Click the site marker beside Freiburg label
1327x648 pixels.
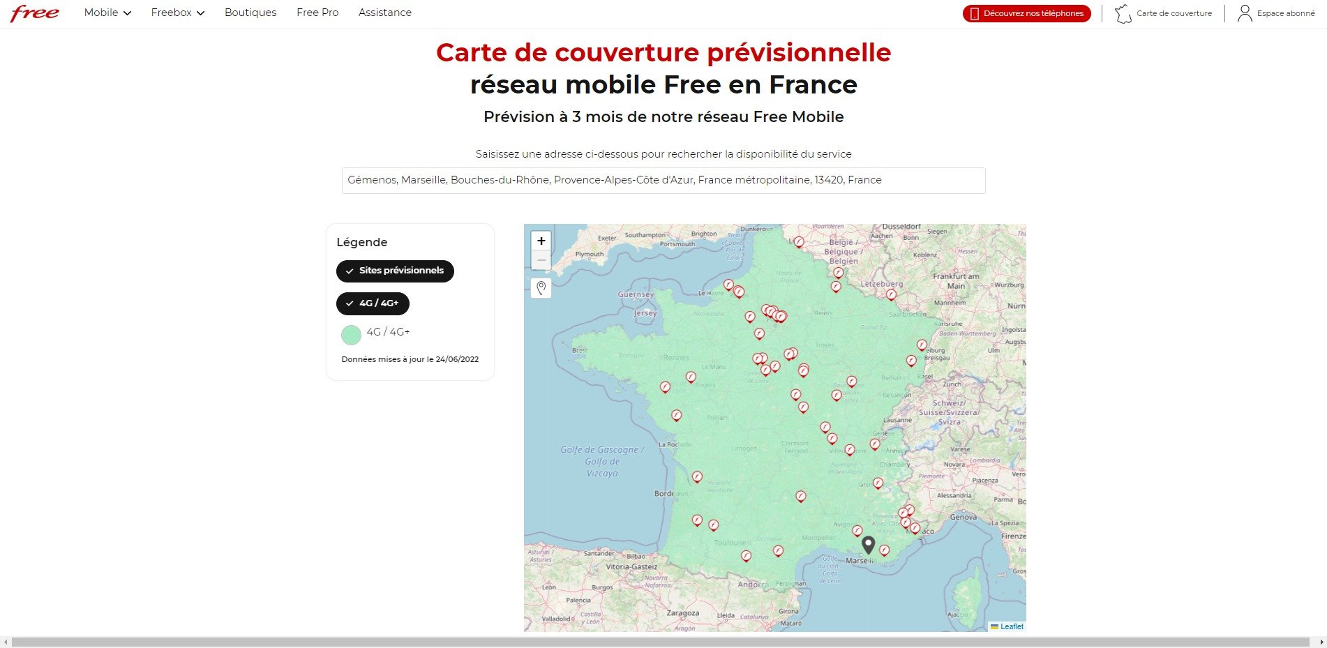coord(922,345)
